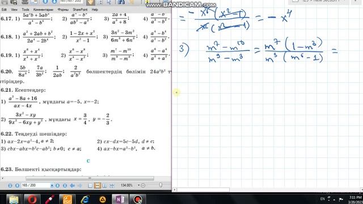Click the blue down-arrow next page icon in top toolbar
363x204 pixels.
(x=54, y=2)
